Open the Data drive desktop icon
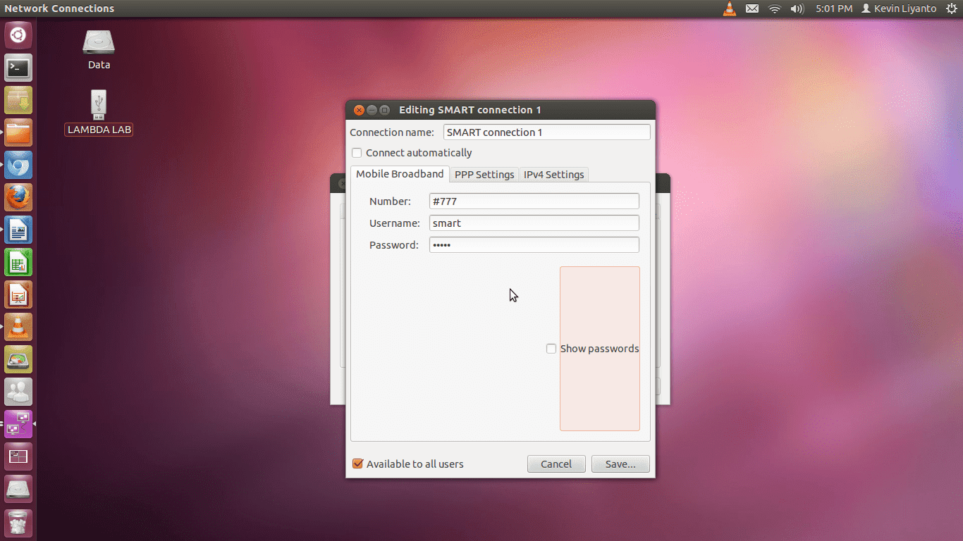This screenshot has height=541, width=963. pos(99,49)
